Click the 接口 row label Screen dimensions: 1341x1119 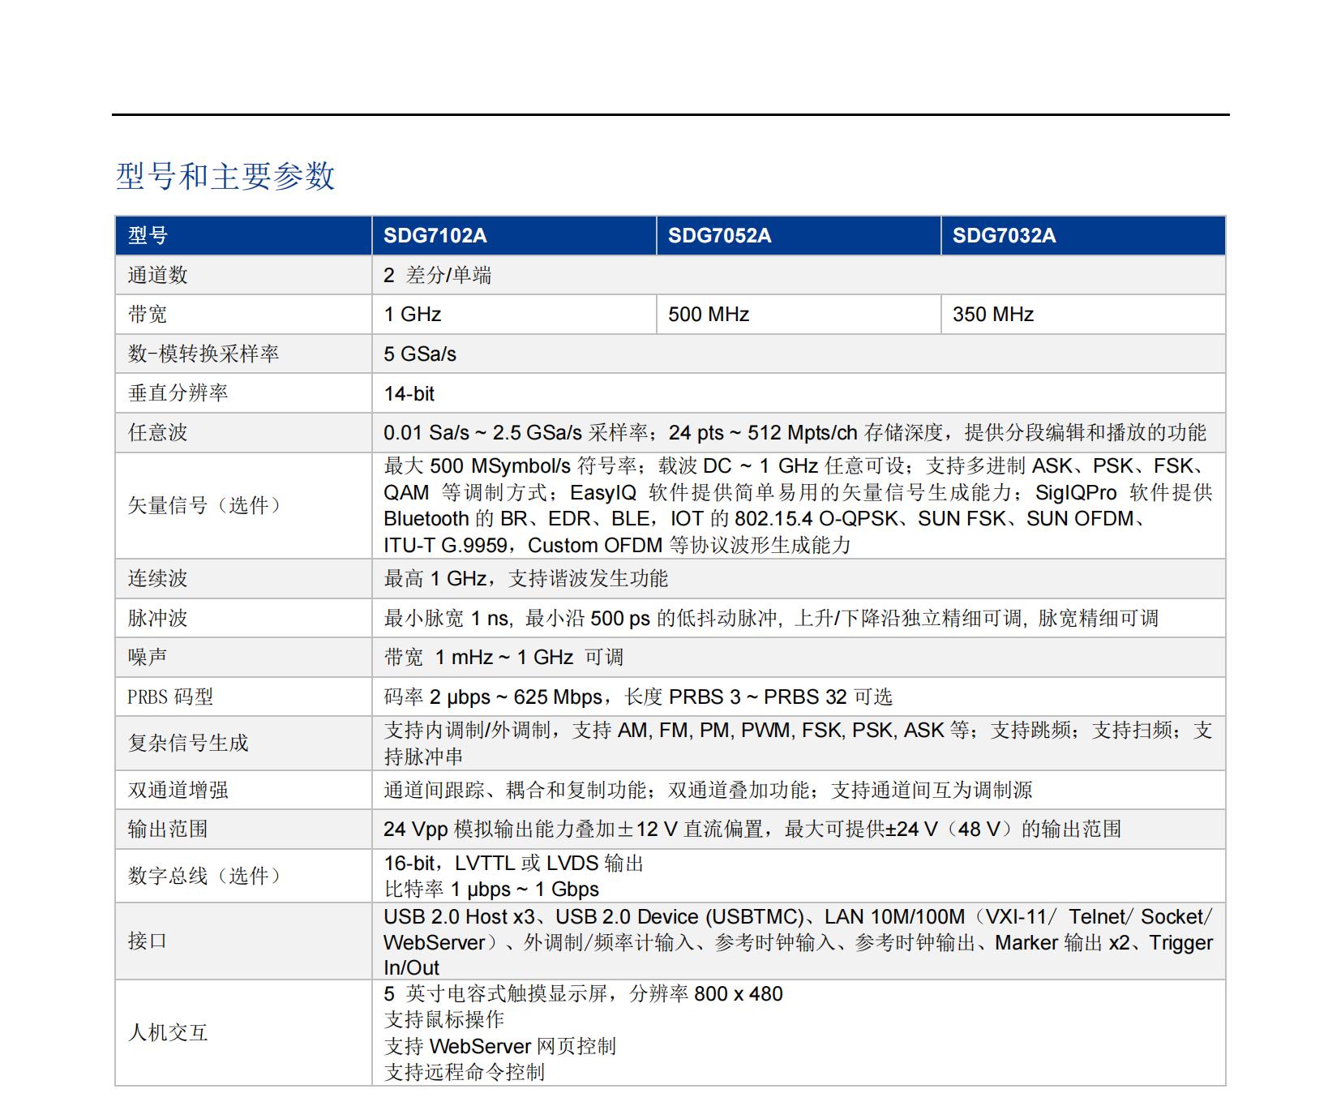(148, 941)
